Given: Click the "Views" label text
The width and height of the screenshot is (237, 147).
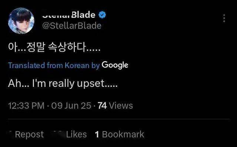Looking at the screenshot, I should coord(121,105).
